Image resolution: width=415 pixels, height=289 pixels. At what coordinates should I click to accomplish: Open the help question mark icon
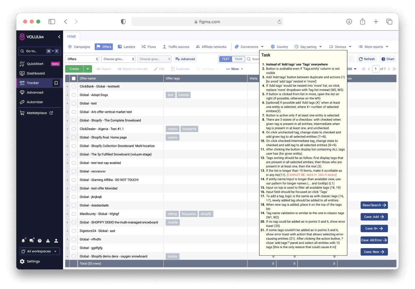[40, 240]
